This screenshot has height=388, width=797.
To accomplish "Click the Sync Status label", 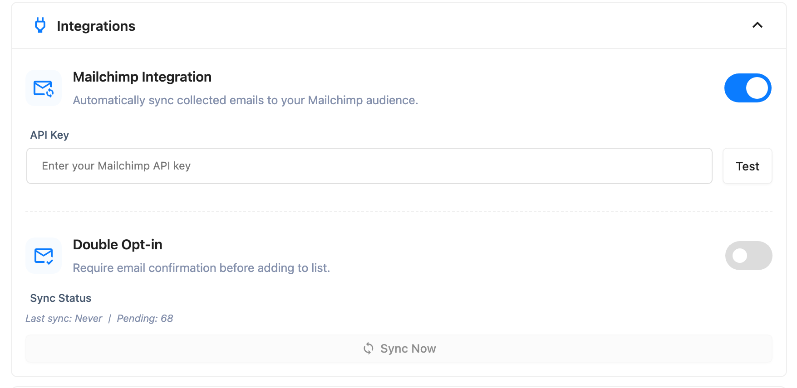I will [60, 298].
